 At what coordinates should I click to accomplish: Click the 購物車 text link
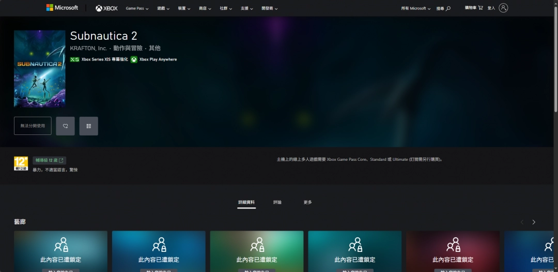point(471,7)
